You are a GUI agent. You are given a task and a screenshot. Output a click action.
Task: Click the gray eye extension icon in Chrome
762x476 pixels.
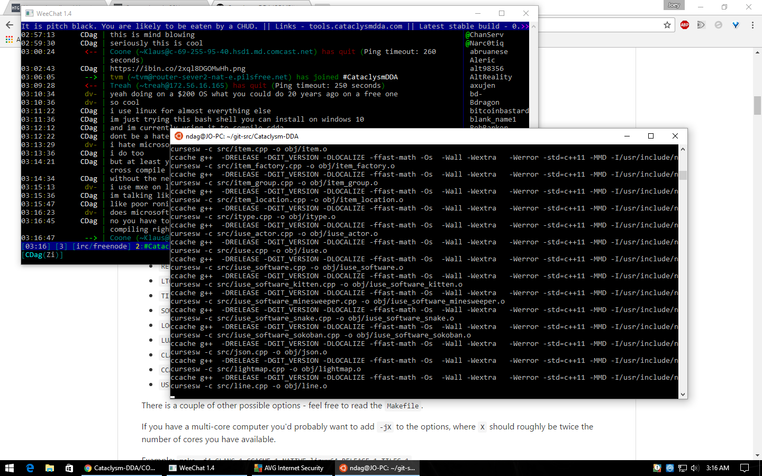coord(701,25)
